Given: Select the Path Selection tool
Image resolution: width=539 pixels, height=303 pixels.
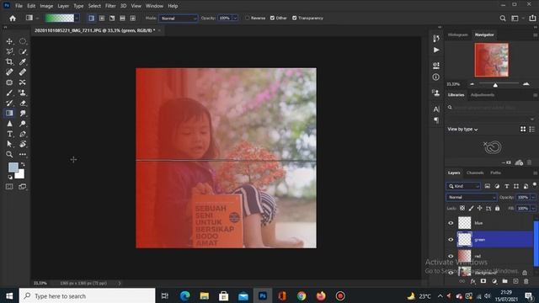Looking at the screenshot, I should coord(9,144).
